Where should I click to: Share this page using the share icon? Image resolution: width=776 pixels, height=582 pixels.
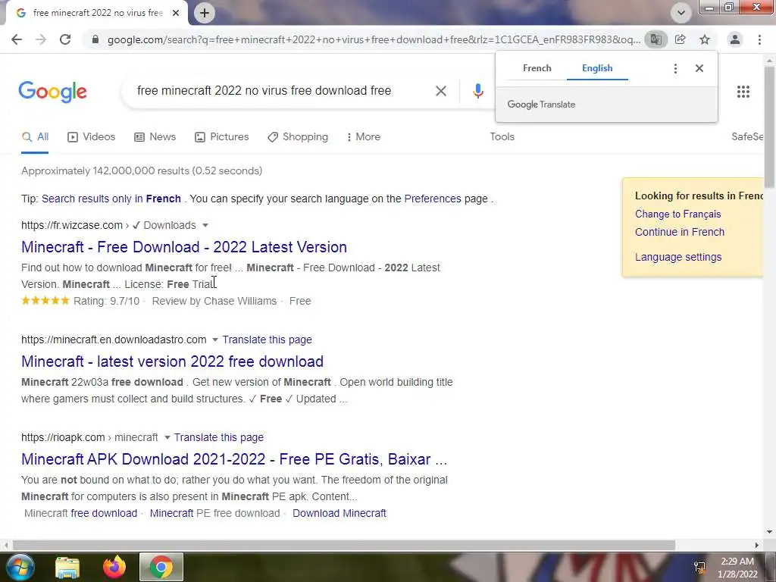681,39
